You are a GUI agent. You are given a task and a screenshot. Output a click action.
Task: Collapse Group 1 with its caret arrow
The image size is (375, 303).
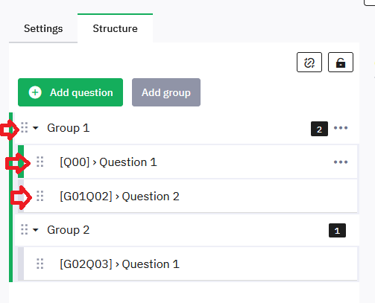pyautogui.click(x=36, y=128)
